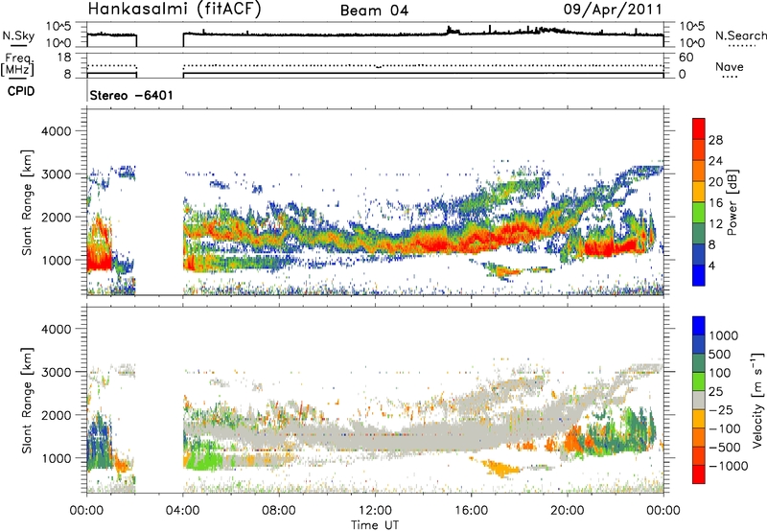Click the '04:00' time axis label
Viewport: 767px width, 531px height.
pos(182,511)
